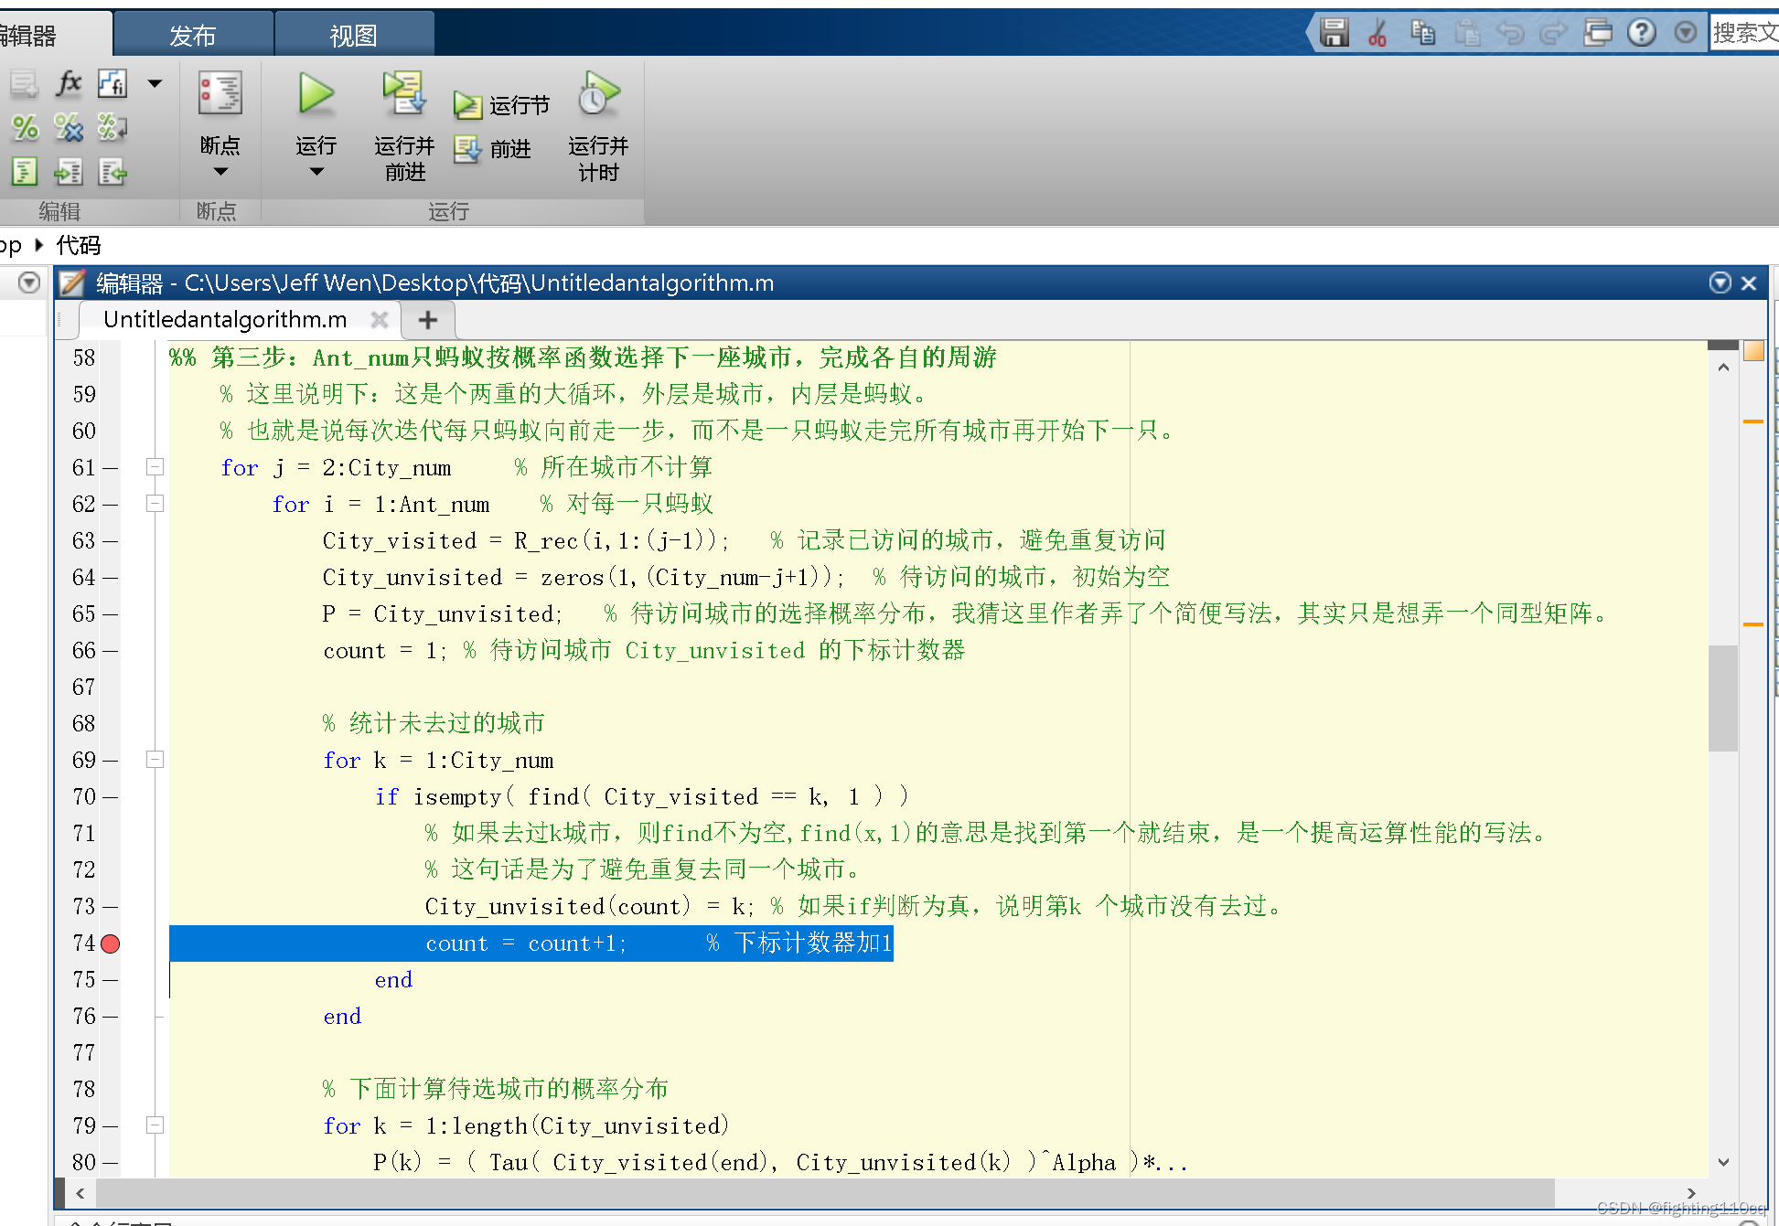The height and width of the screenshot is (1226, 1779).
Task: Collapse the for loop at line 61
Action: pyautogui.click(x=155, y=467)
